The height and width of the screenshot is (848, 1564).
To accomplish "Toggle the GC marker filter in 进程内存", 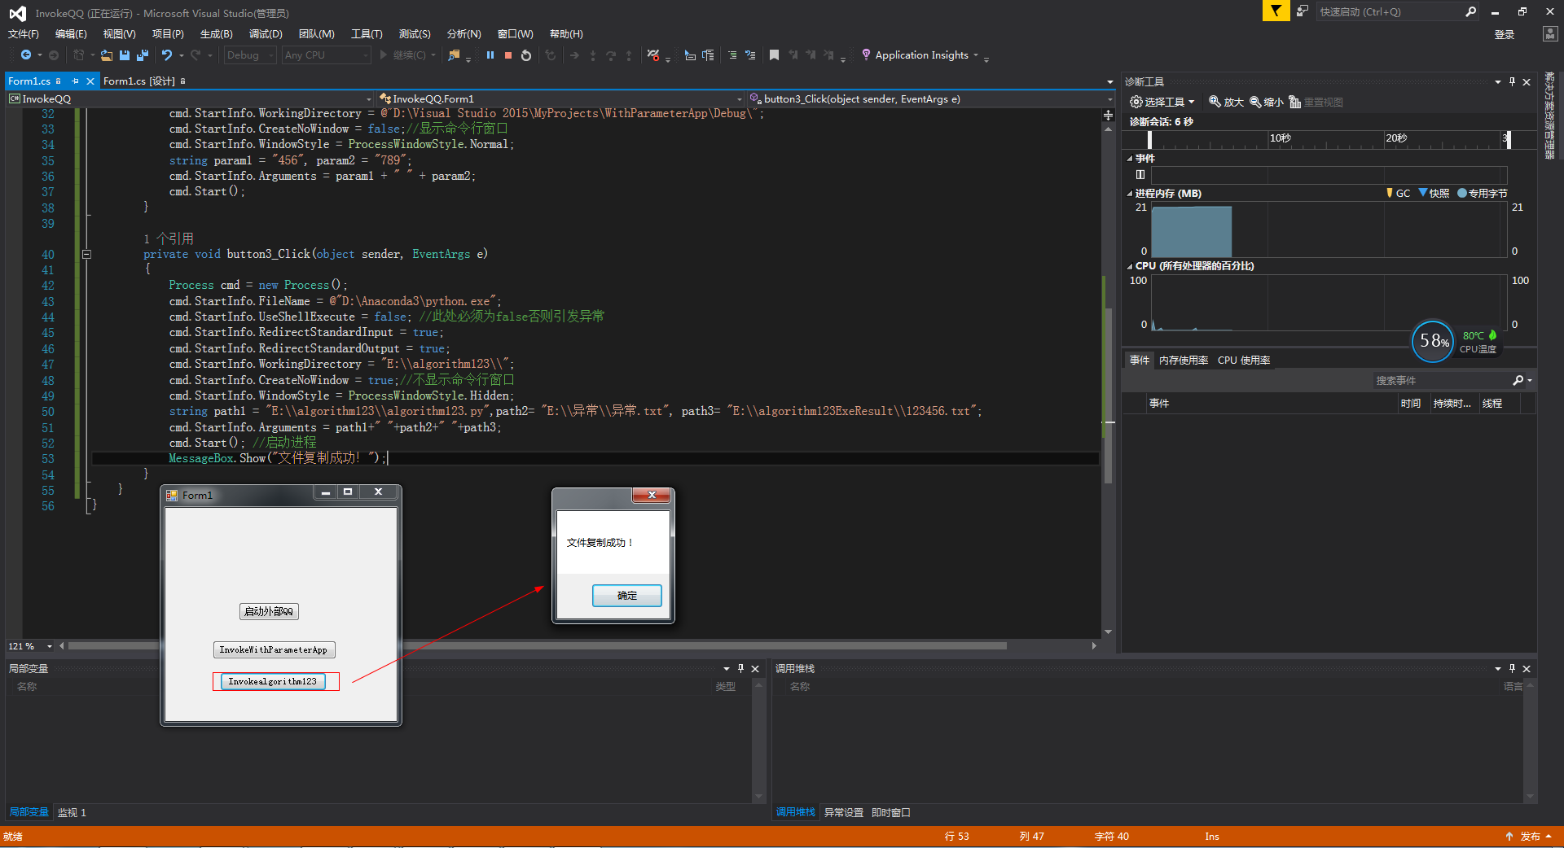I will coord(1398,193).
